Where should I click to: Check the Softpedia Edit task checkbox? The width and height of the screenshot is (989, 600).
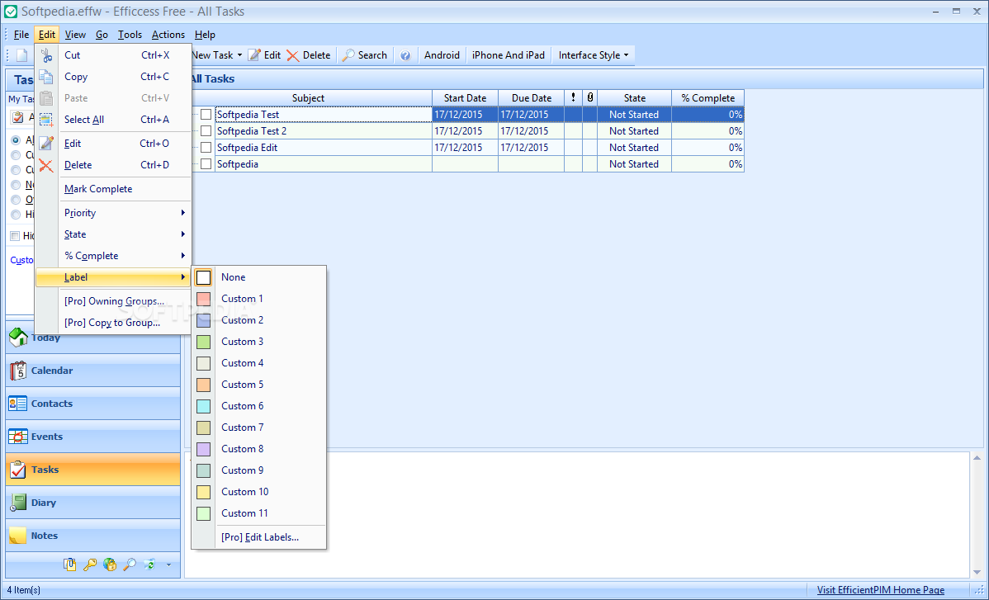(x=206, y=148)
